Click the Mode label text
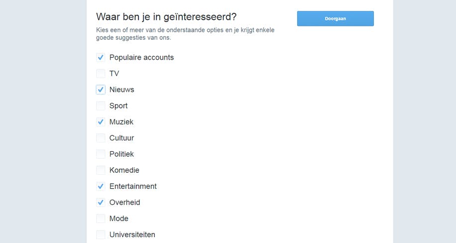 tap(119, 219)
